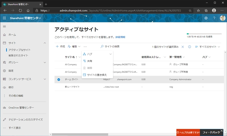Refresh the browser page
Screen dimensions: 227x136
pos(20,10)
